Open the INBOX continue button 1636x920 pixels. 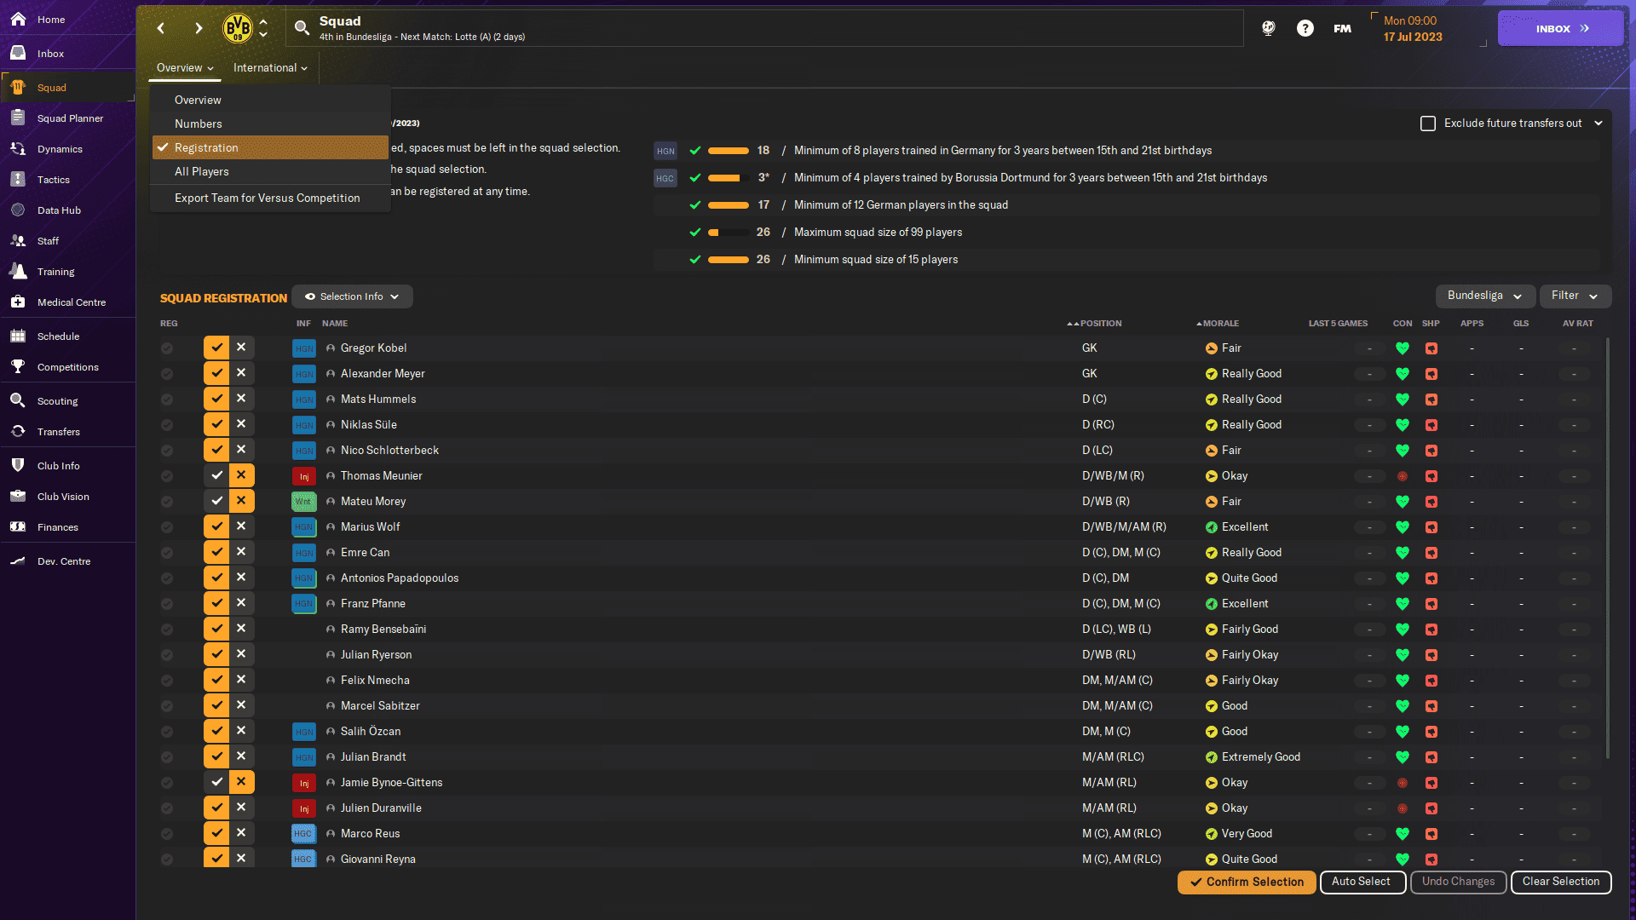[x=1560, y=28]
